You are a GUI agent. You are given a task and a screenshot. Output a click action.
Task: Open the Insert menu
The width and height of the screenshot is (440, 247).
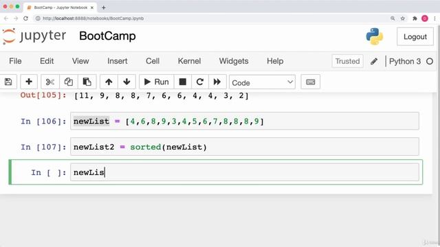point(118,61)
